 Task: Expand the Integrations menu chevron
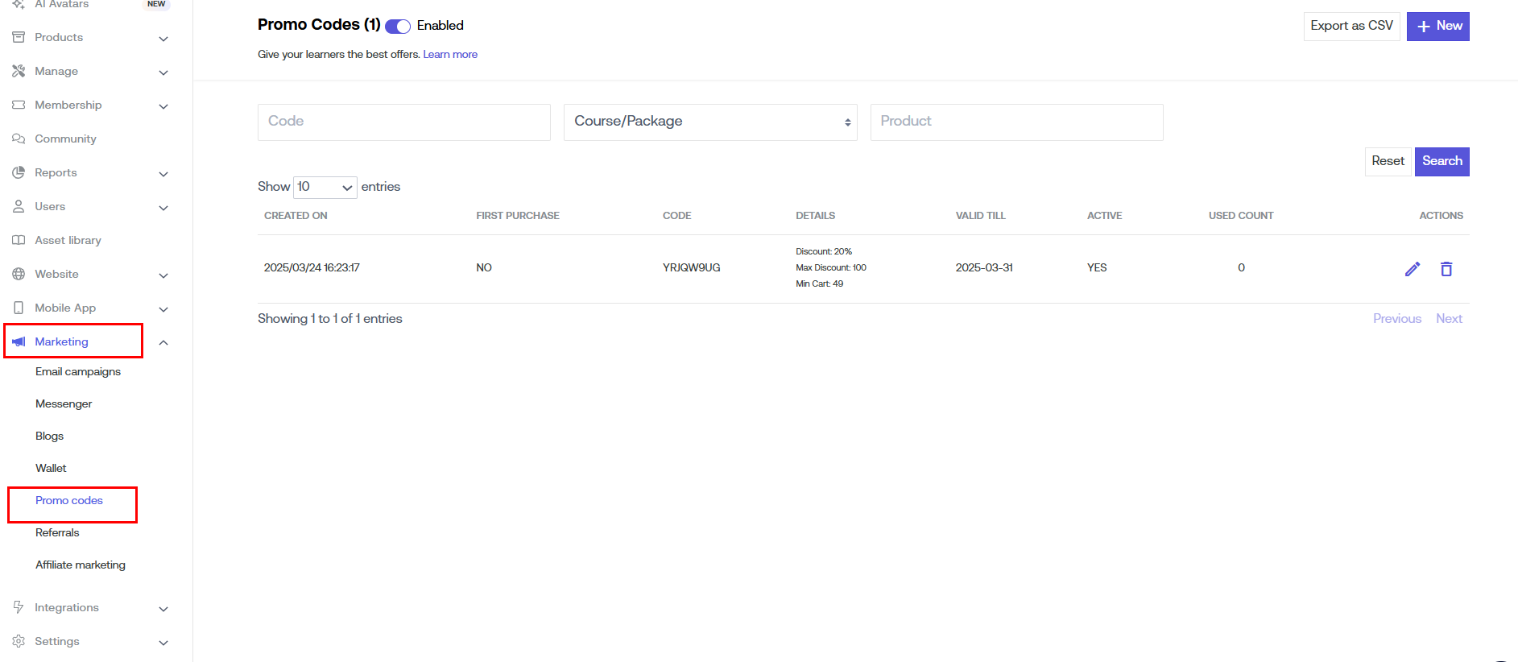click(163, 609)
